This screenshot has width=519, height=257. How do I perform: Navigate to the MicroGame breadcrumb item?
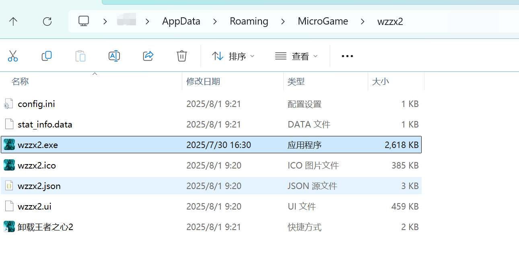(x=323, y=21)
